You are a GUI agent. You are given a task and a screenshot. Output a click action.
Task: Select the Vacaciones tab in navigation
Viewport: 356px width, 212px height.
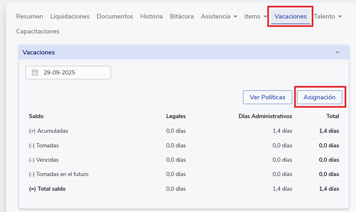290,17
